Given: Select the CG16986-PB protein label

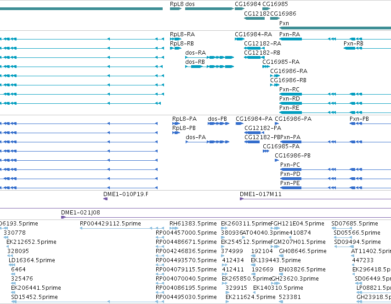Looking at the screenshot, I should tap(293, 156).
